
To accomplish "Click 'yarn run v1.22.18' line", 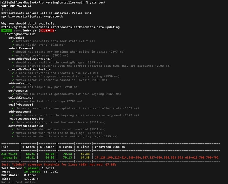I will point(16,6).
